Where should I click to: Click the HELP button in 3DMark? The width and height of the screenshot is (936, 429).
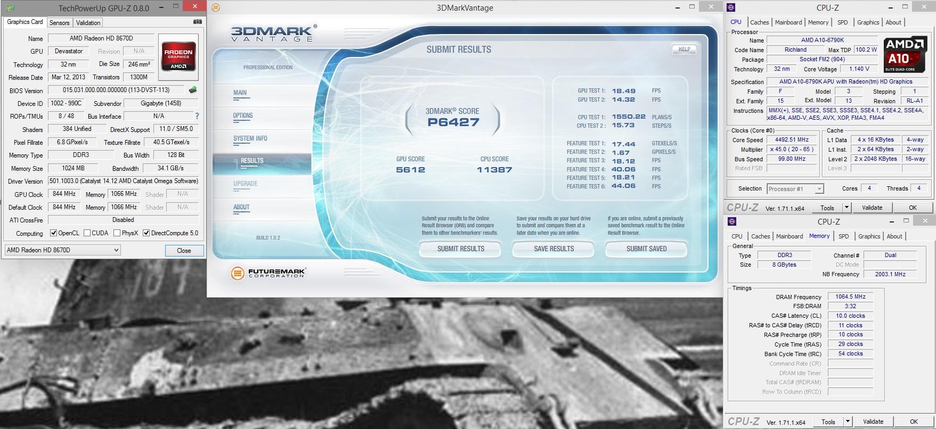(x=684, y=49)
